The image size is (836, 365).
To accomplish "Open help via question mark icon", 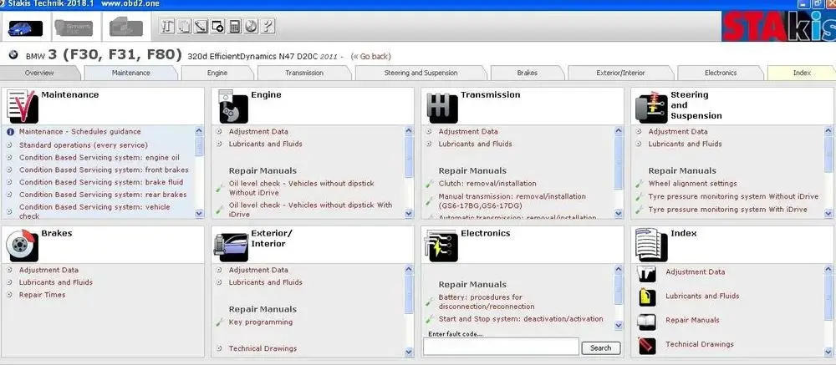I will click(x=268, y=26).
